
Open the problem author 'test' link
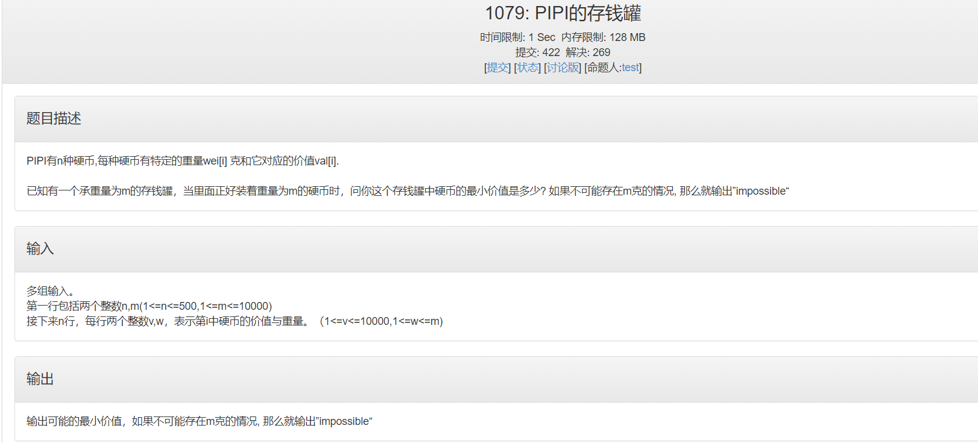[x=630, y=68]
